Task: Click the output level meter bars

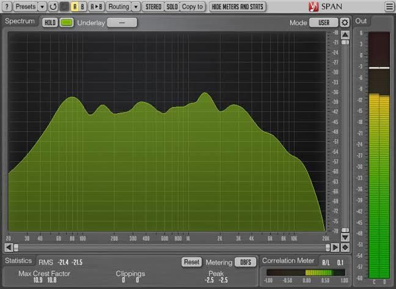Action: [x=379, y=155]
